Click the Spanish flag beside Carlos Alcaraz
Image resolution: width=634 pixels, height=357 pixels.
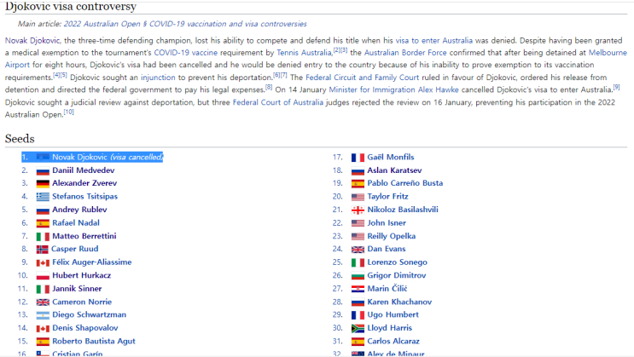358,342
